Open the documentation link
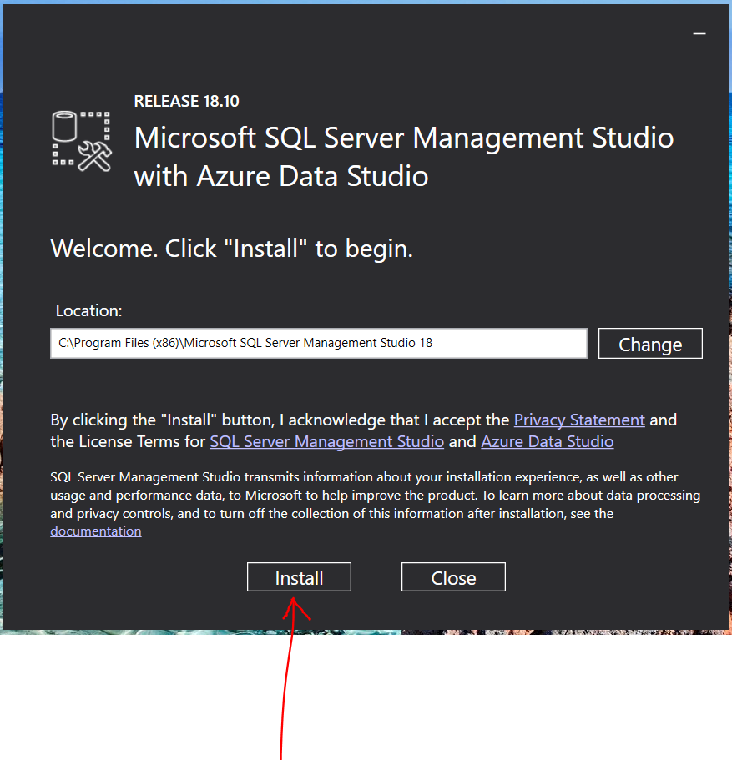Screen dimensions: 732x760 click(95, 531)
